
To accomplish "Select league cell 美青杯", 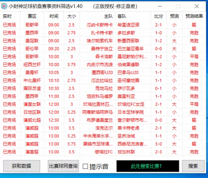I will pos(32,72).
